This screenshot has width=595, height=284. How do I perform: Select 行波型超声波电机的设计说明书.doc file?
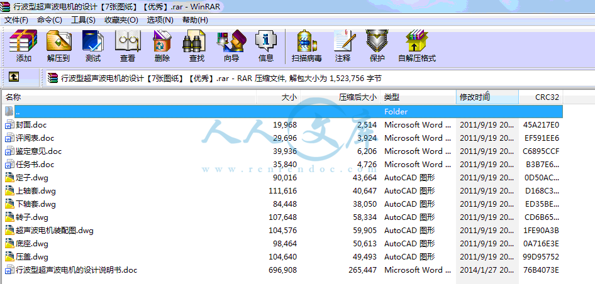point(76,270)
